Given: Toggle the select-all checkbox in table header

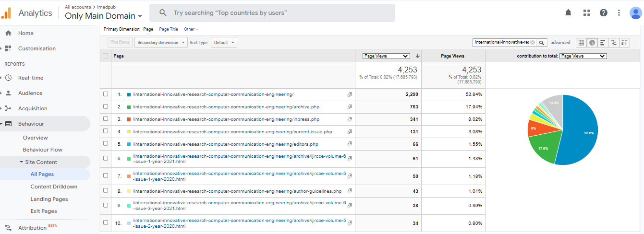Looking at the screenshot, I should (x=106, y=56).
